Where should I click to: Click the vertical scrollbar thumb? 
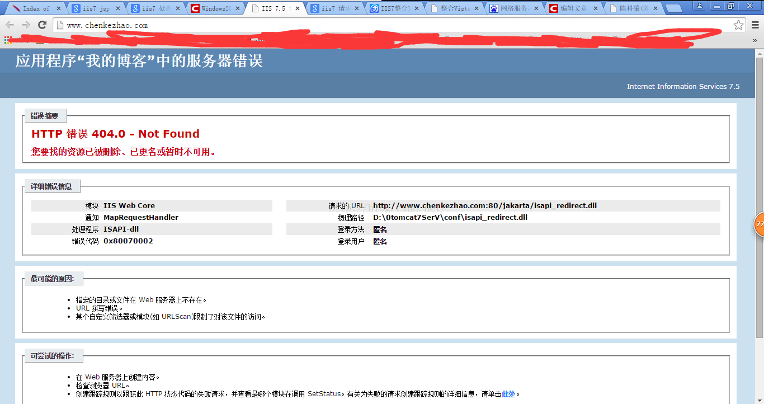759,197
